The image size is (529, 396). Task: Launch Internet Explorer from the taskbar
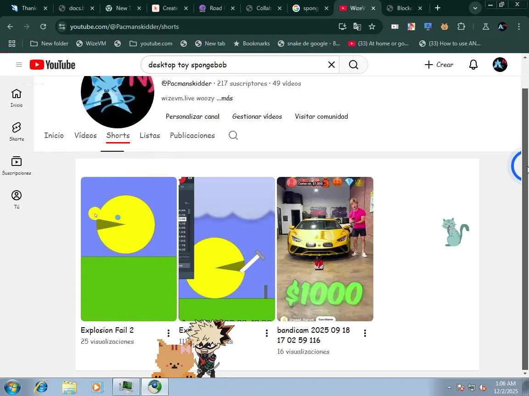tap(41, 387)
